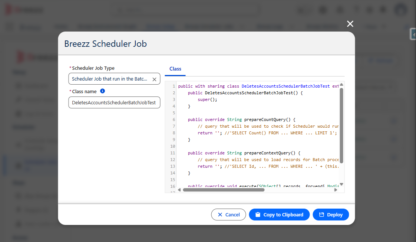Open the Scheduler Job Type combo box

[x=114, y=79]
